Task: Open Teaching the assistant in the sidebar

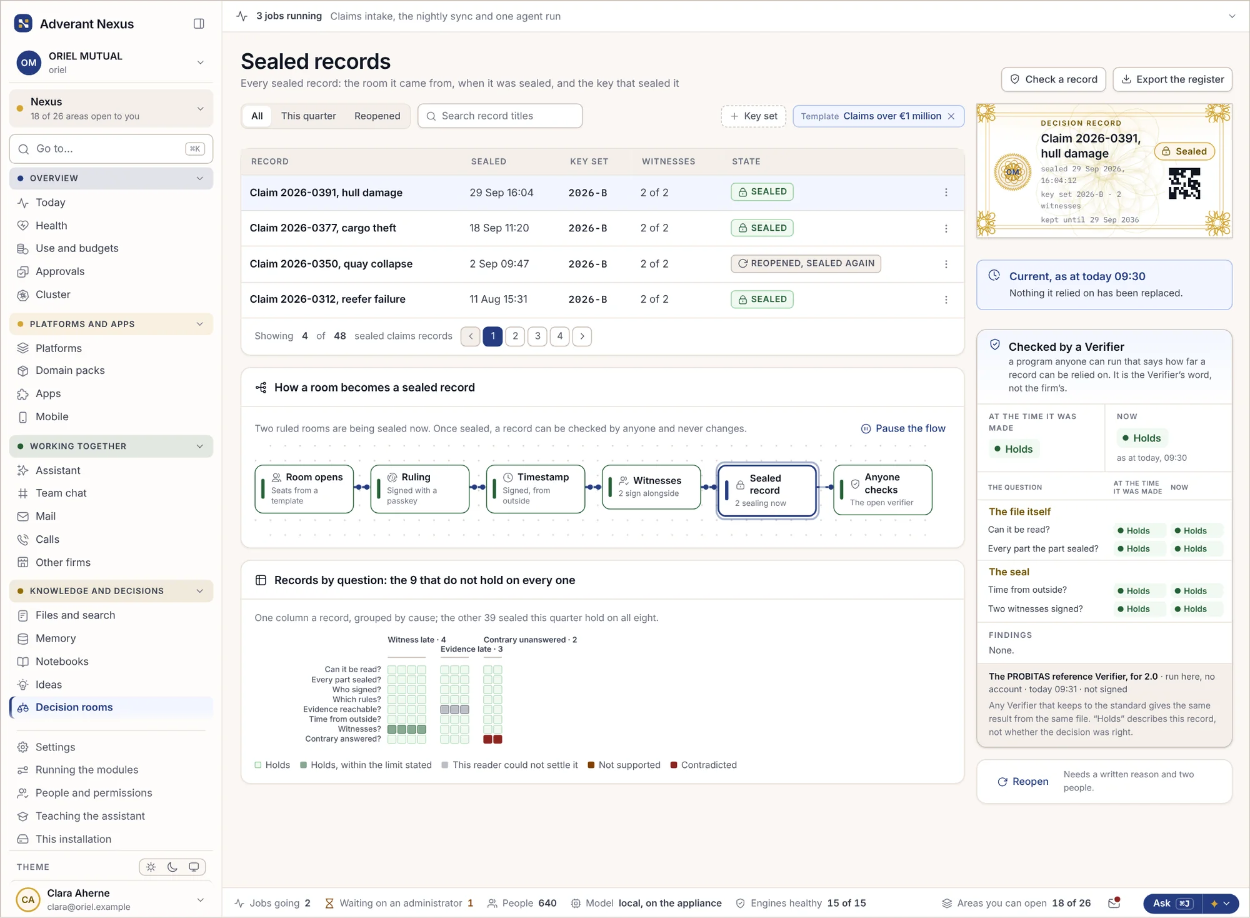Action: point(111,816)
